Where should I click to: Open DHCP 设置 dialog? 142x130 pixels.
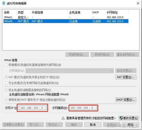[x=126, y=100]
